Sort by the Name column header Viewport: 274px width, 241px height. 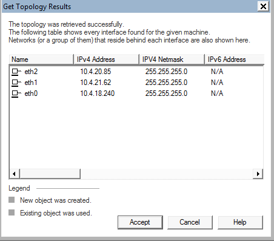click(41, 59)
